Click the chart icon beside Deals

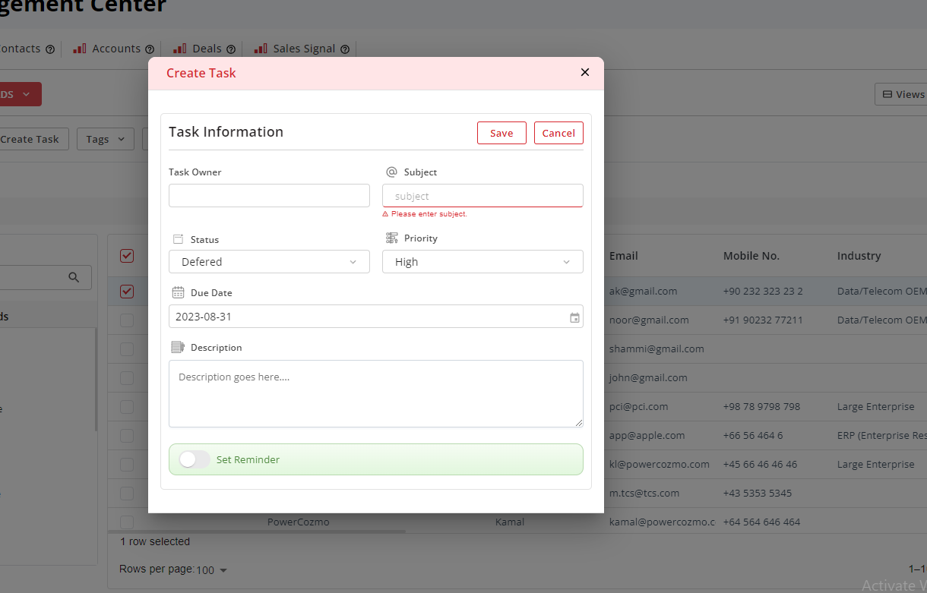180,49
